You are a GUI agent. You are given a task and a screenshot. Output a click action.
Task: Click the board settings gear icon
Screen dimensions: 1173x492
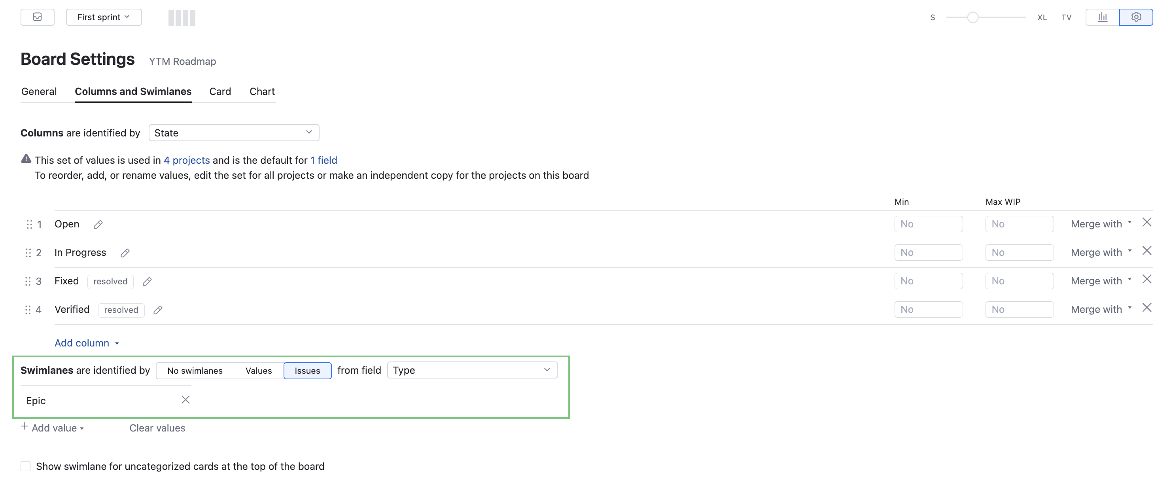[x=1136, y=17]
